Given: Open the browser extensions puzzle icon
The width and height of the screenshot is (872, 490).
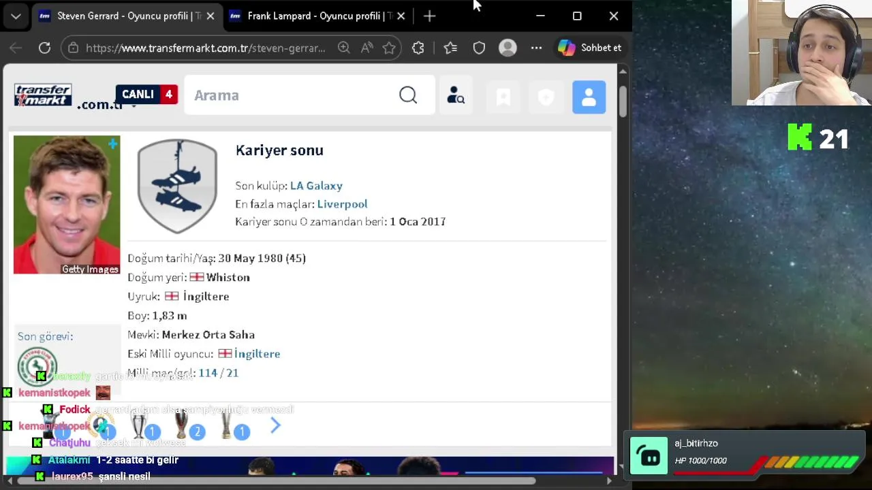Looking at the screenshot, I should click(418, 48).
